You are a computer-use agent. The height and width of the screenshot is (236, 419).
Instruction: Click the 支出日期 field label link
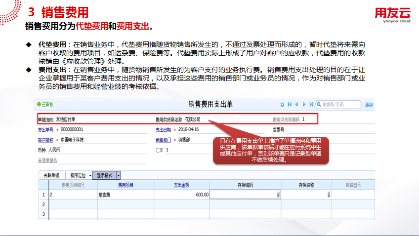pos(163,130)
